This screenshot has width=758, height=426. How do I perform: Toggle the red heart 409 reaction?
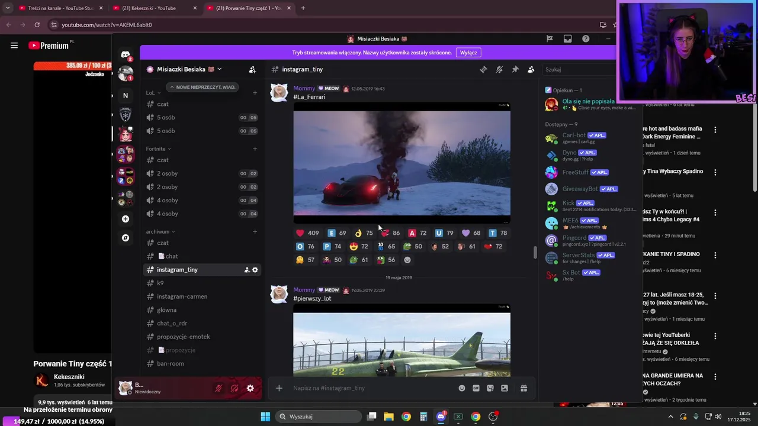307,233
